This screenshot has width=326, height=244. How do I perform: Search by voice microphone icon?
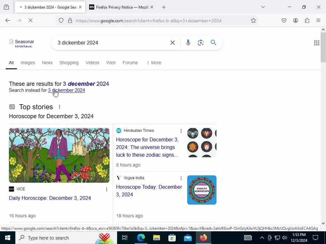click(x=188, y=43)
